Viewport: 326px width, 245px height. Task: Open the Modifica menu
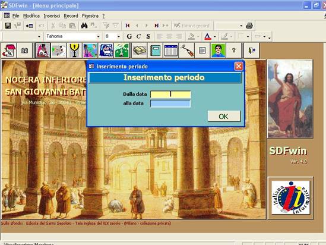31,16
